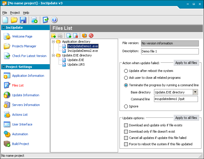Screen dimensions: 204x159
Task: Select the Ignore radio option
Action: (x=126, y=107)
